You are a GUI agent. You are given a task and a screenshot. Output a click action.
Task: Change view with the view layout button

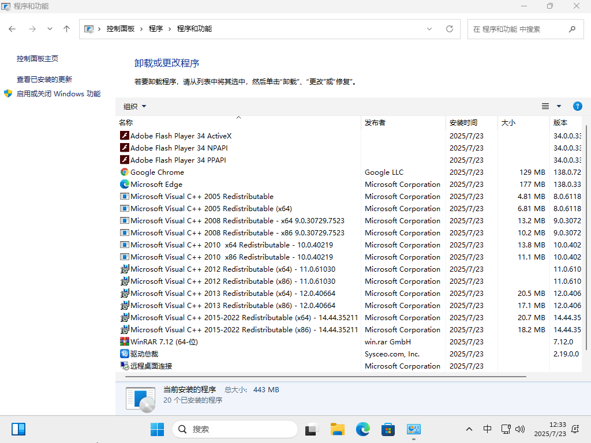click(545, 106)
